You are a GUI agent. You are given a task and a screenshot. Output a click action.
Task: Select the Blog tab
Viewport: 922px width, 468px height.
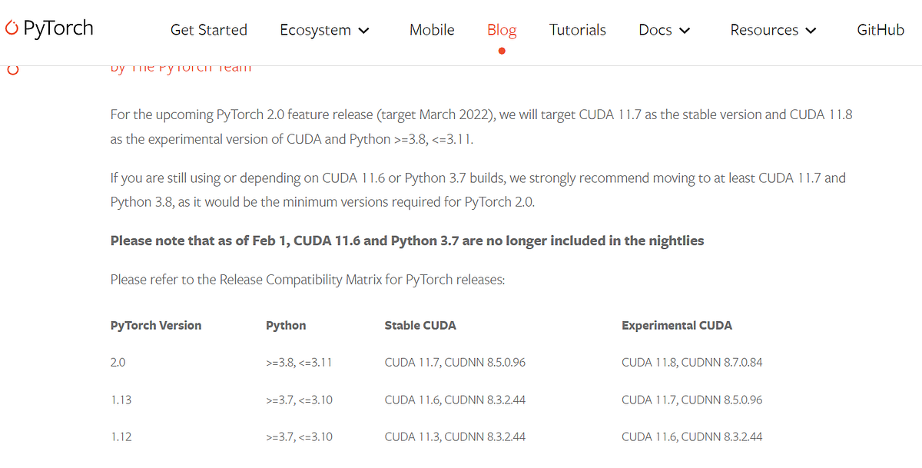click(502, 30)
